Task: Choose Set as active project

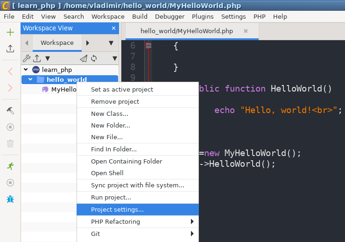Action: tap(138, 89)
